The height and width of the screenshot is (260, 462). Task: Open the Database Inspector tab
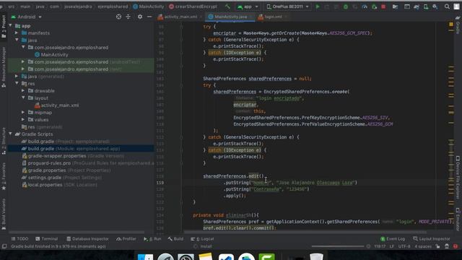(87, 239)
